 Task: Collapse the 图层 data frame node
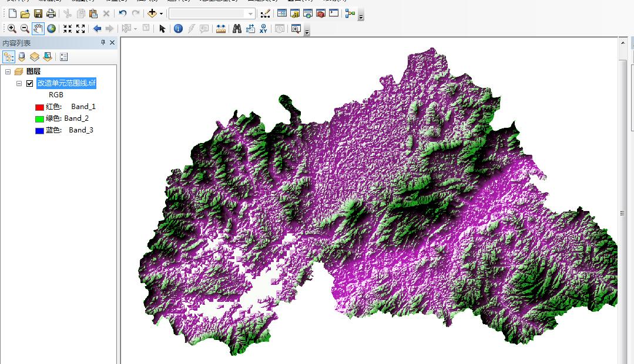click(x=8, y=72)
